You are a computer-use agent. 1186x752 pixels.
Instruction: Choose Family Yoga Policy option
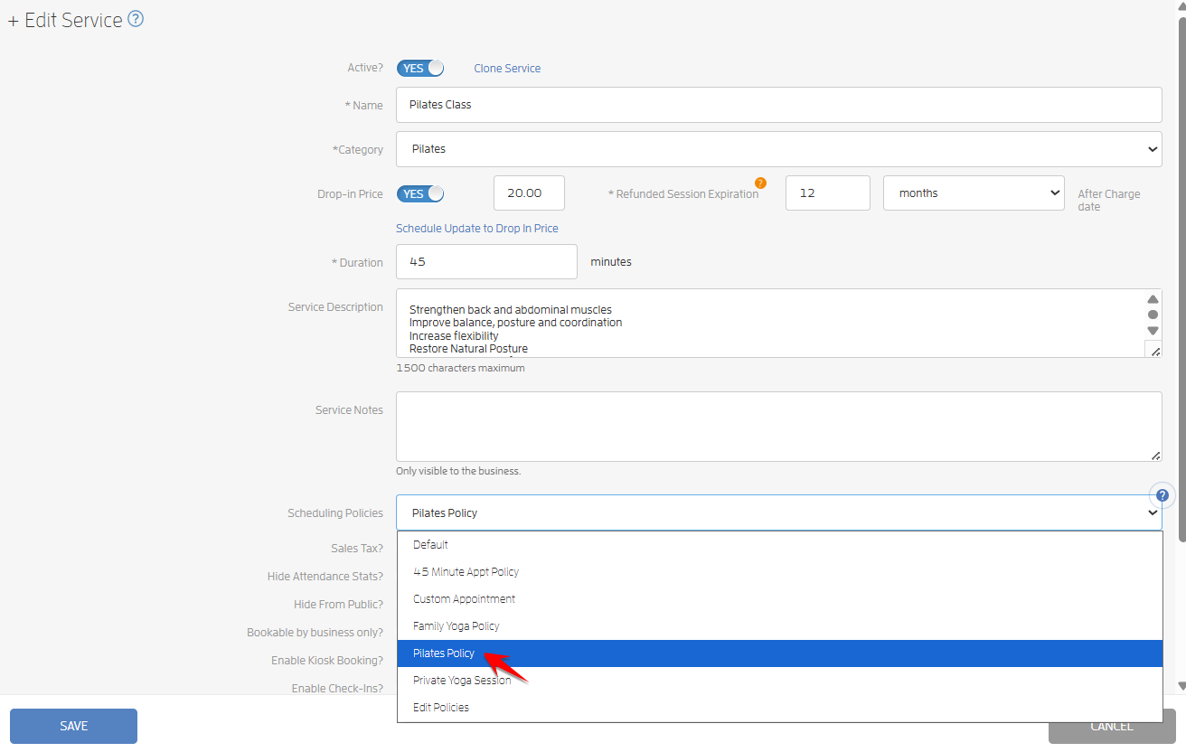coord(780,626)
